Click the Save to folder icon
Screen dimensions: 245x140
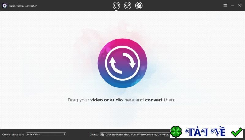pos(103,134)
